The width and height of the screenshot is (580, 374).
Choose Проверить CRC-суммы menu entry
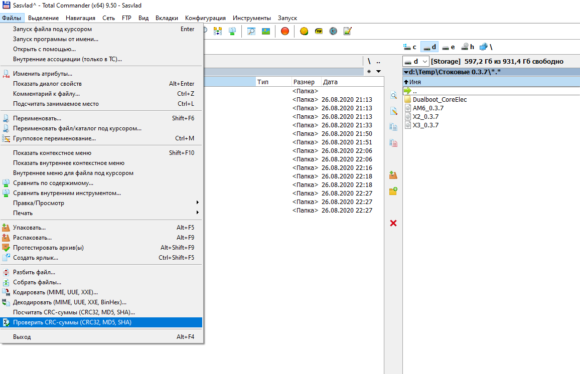tap(101, 322)
